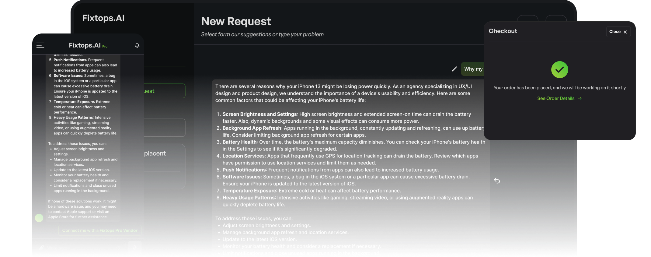The width and height of the screenshot is (651, 257).
Task: Select the "Why my" user message bubble
Action: click(473, 69)
